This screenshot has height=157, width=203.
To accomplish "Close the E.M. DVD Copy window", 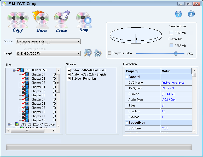I will (x=196, y=4).
